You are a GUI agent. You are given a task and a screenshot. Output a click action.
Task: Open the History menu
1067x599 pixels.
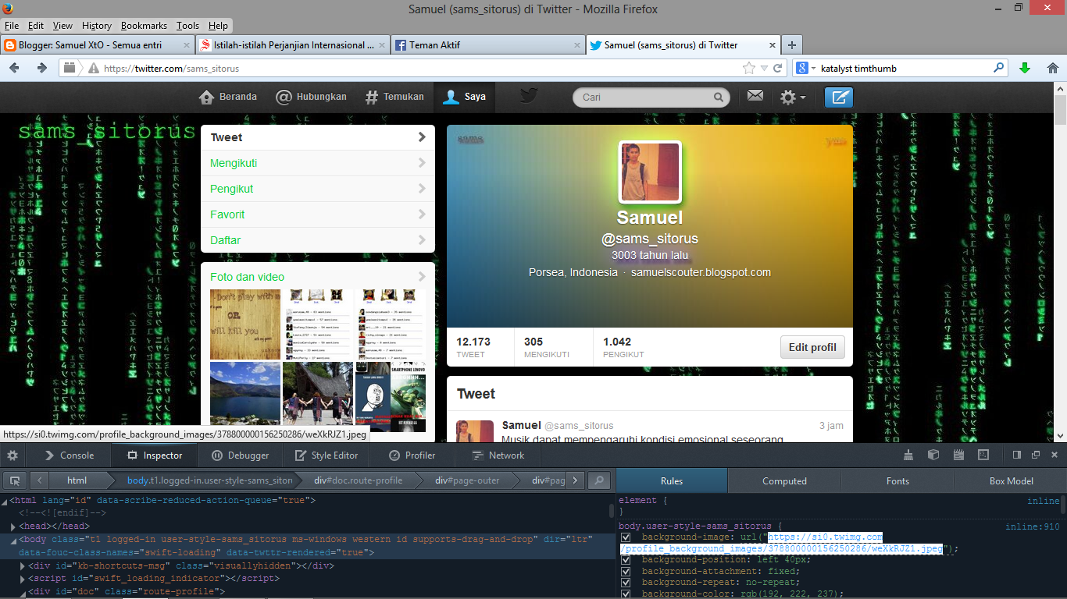(97, 26)
